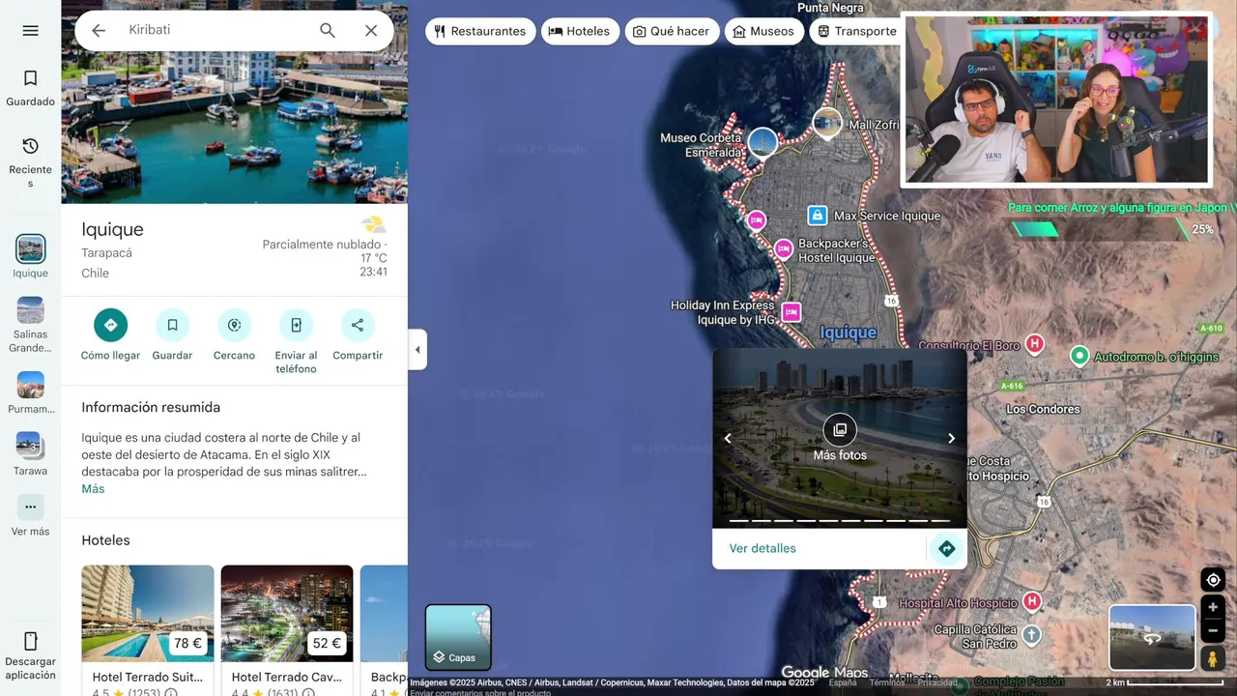1237x696 pixels.
Task: Click Términos footer link
Action: pos(886,682)
